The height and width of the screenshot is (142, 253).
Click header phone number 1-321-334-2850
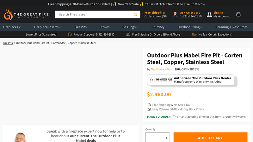click(x=191, y=16)
